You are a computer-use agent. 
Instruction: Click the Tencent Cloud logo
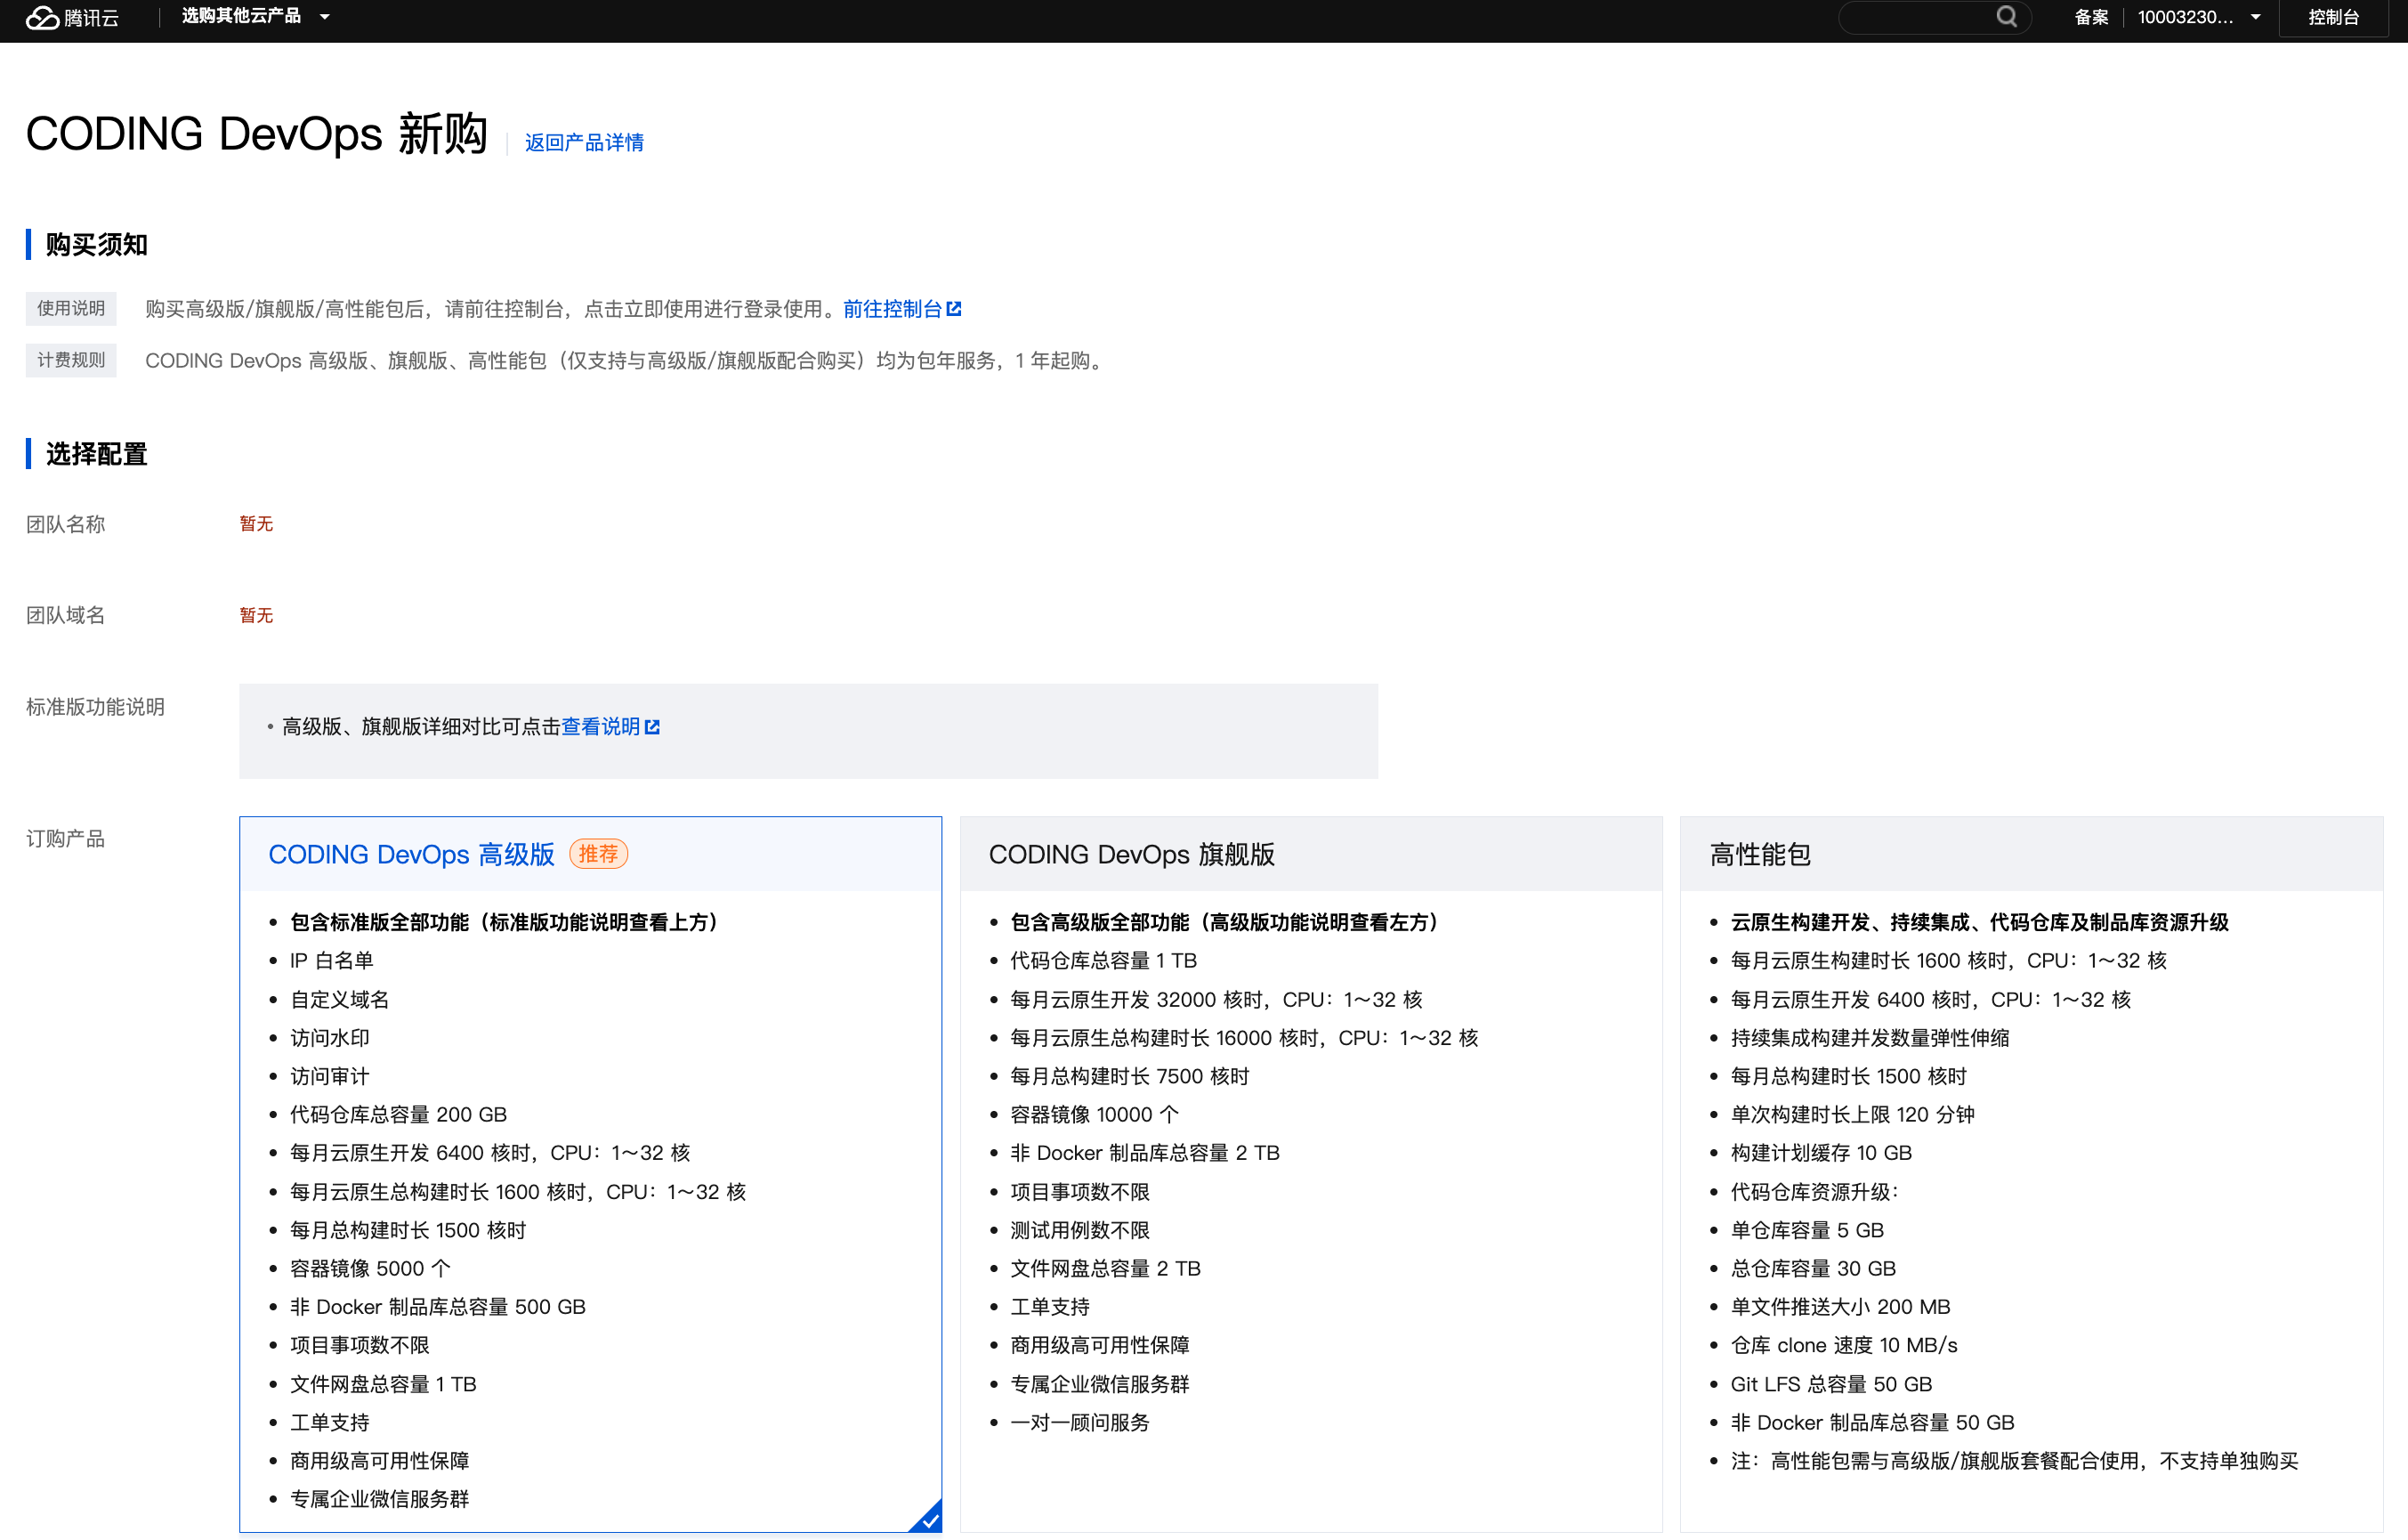(72, 17)
